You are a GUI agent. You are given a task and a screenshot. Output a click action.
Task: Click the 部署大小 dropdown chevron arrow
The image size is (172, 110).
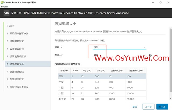[145, 48]
